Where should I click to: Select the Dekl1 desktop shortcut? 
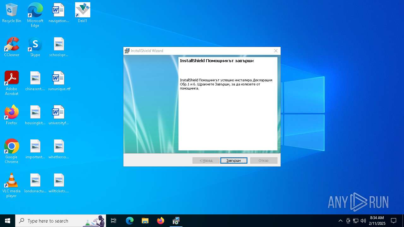(x=82, y=13)
